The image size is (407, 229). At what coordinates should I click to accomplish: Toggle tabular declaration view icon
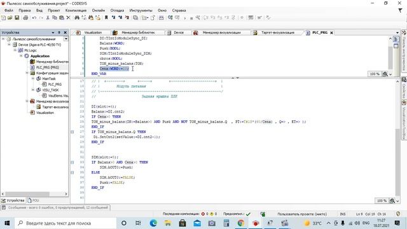pyautogui.click(x=396, y=46)
